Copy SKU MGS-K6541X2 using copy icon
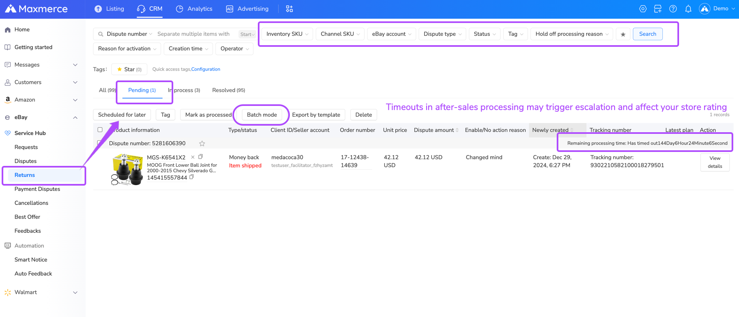The width and height of the screenshot is (739, 317). coord(200,157)
